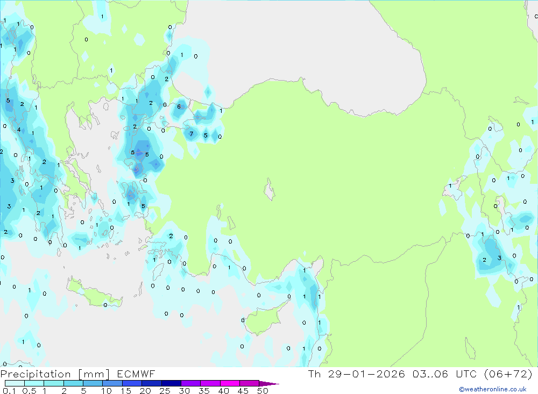Pick the violet legend swatch between 35 and 40

(210, 383)
